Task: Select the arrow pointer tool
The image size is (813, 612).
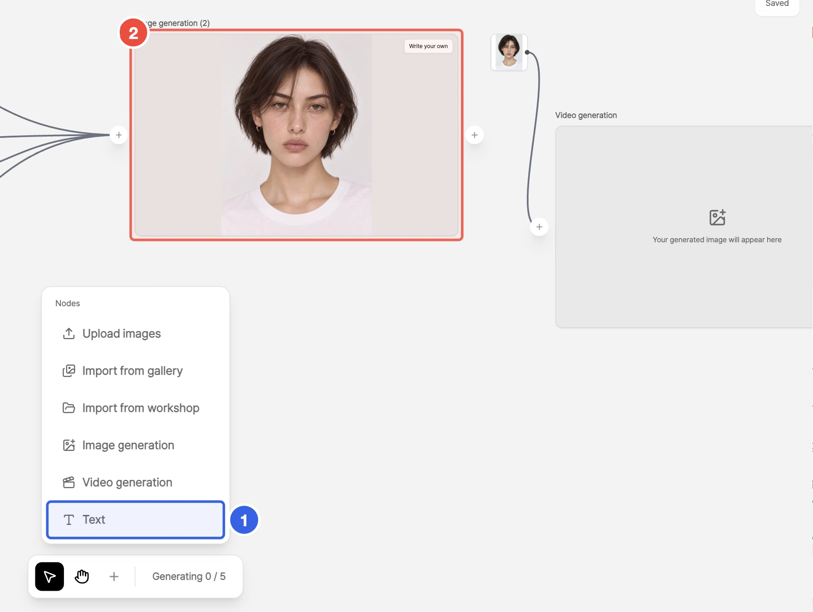Action: tap(49, 576)
